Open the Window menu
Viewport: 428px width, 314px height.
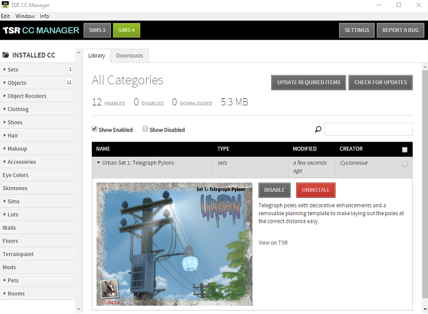click(25, 16)
